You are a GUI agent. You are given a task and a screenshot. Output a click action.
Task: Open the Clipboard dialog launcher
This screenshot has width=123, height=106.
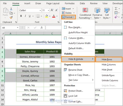click(x=16, y=22)
